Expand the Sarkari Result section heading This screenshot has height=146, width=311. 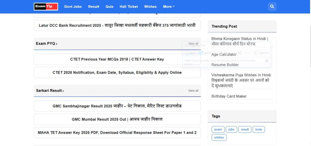50,90
